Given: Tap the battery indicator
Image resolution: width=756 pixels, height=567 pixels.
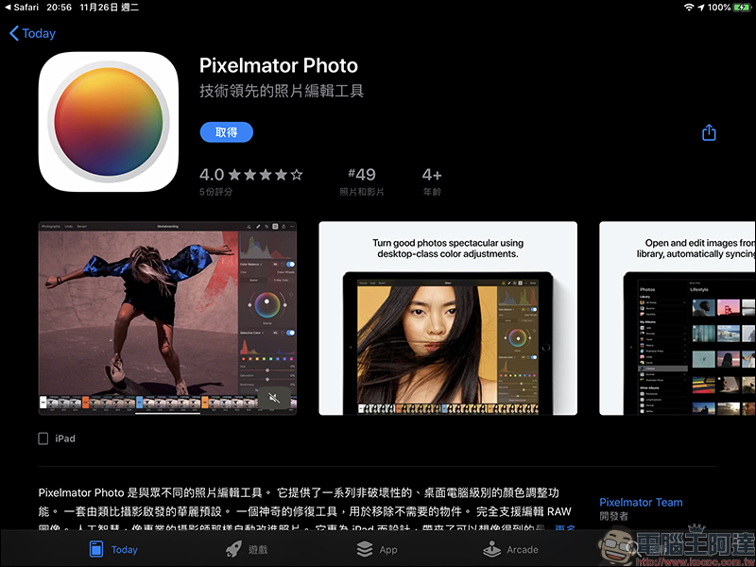Looking at the screenshot, I should (x=742, y=8).
